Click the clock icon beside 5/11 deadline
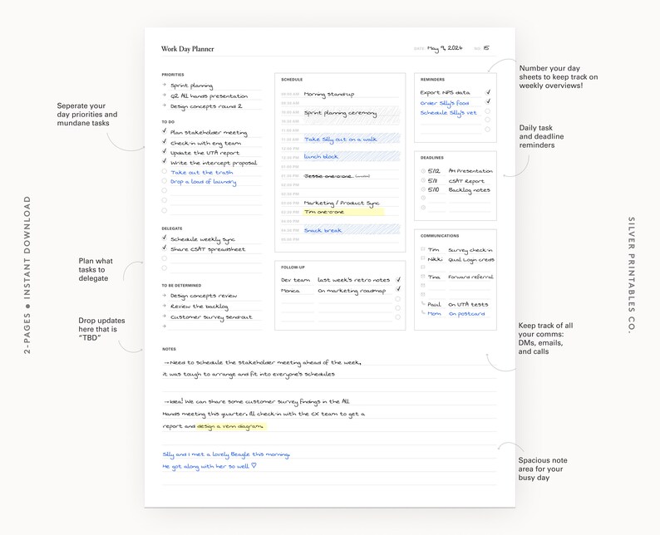Image resolution: width=660 pixels, height=535 pixels. [x=423, y=180]
